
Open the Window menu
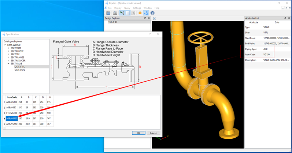point(148,8)
